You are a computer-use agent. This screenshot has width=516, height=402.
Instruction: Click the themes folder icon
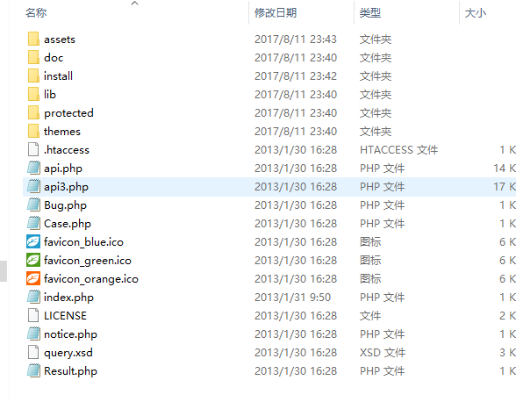coord(33,131)
